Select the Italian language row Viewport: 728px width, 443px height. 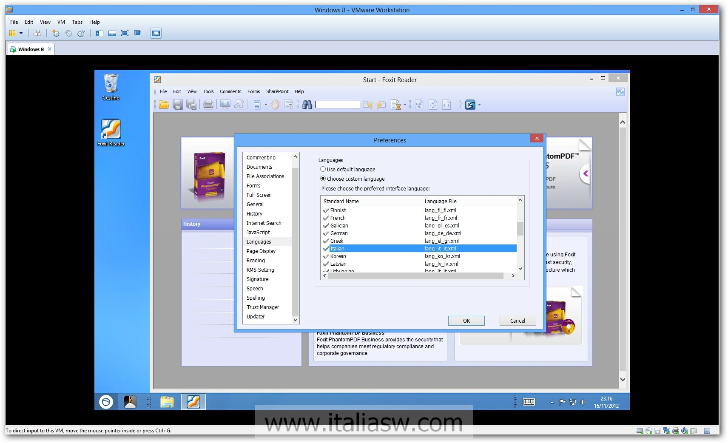pos(419,249)
